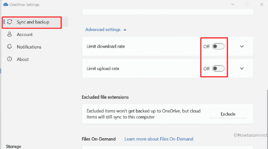The width and height of the screenshot is (268, 149).
Task: Open the Notifications section
Action: pos(29,47)
